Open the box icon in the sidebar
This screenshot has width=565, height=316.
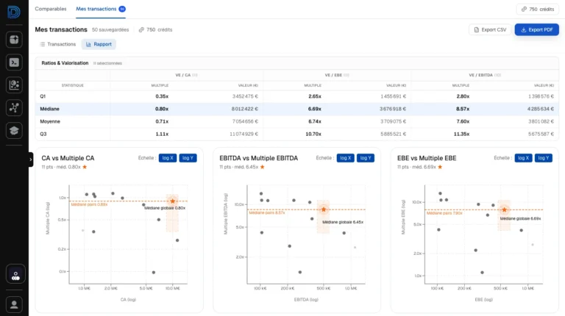pos(14,40)
